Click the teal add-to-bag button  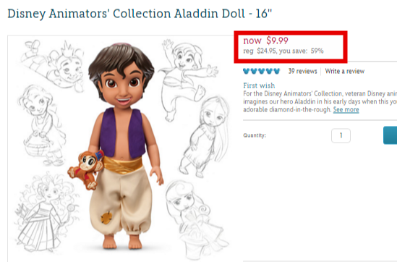[390, 135]
